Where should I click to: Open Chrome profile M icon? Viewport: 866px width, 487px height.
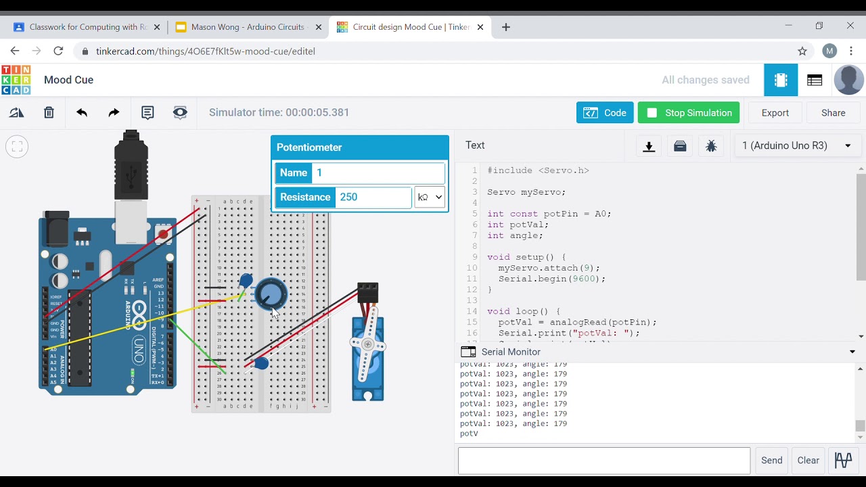(829, 51)
